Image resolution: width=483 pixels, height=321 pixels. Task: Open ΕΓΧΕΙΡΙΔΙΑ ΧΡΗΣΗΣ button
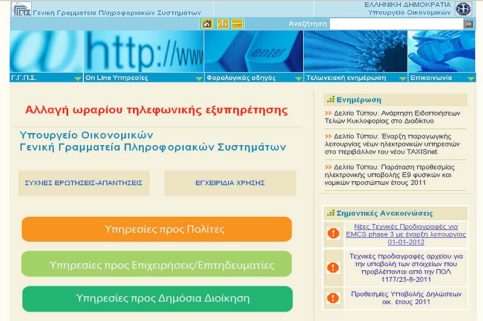click(230, 183)
